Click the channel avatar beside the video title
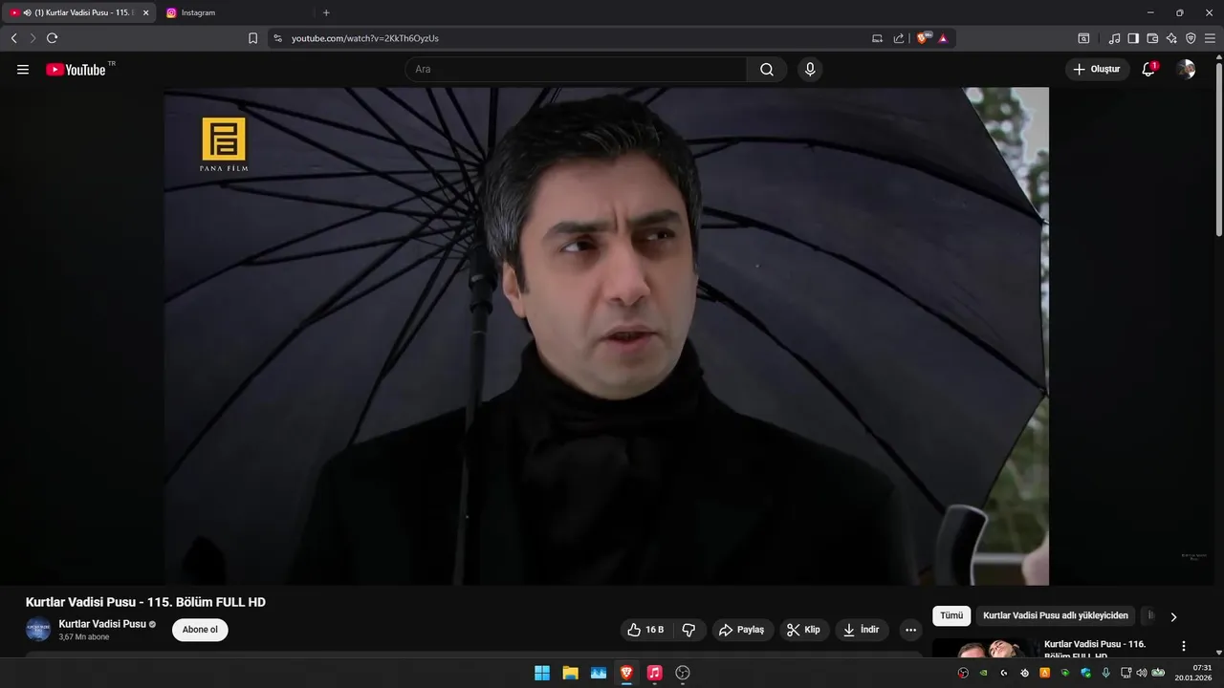The image size is (1224, 688). tap(38, 630)
